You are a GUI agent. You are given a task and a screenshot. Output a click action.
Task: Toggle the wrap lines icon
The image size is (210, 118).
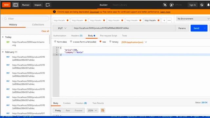103,110
